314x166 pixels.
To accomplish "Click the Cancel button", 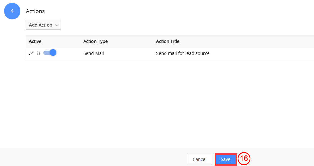I will (199, 159).
